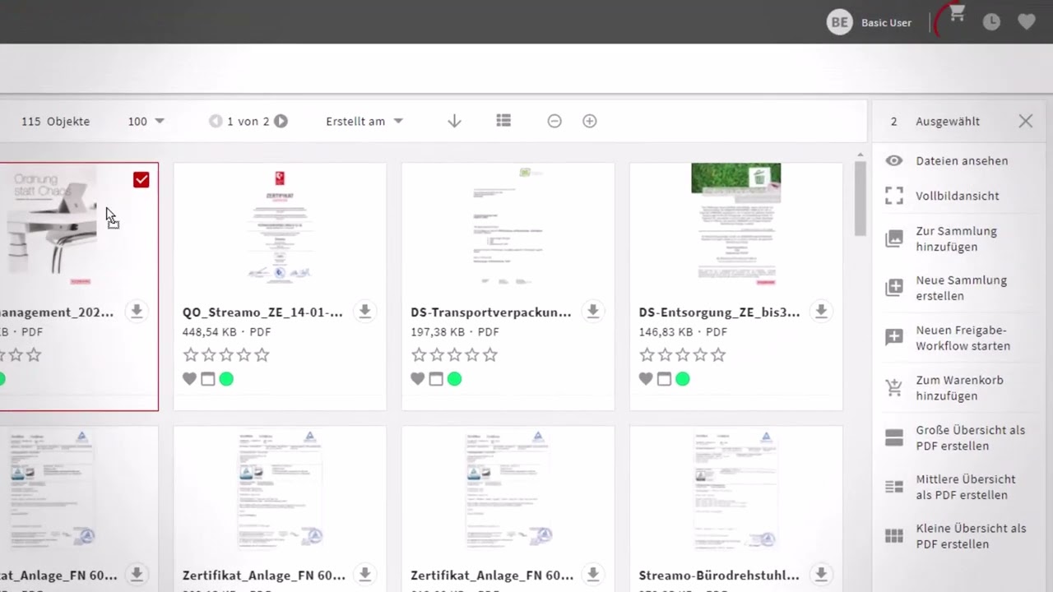Open the Basic User account menu
This screenshot has width=1053, height=592.
pyautogui.click(x=870, y=22)
